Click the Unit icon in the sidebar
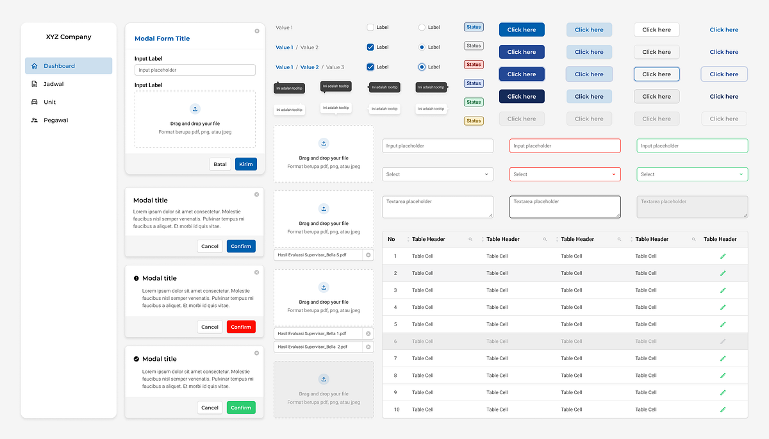Viewport: 769px width, 439px height. pos(34,101)
